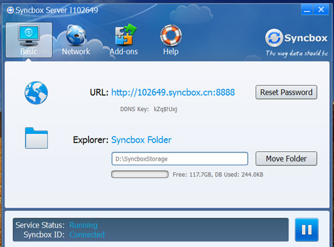Click the Syncbox logo icon
This screenshot has width=334, height=247.
pyautogui.click(x=274, y=37)
